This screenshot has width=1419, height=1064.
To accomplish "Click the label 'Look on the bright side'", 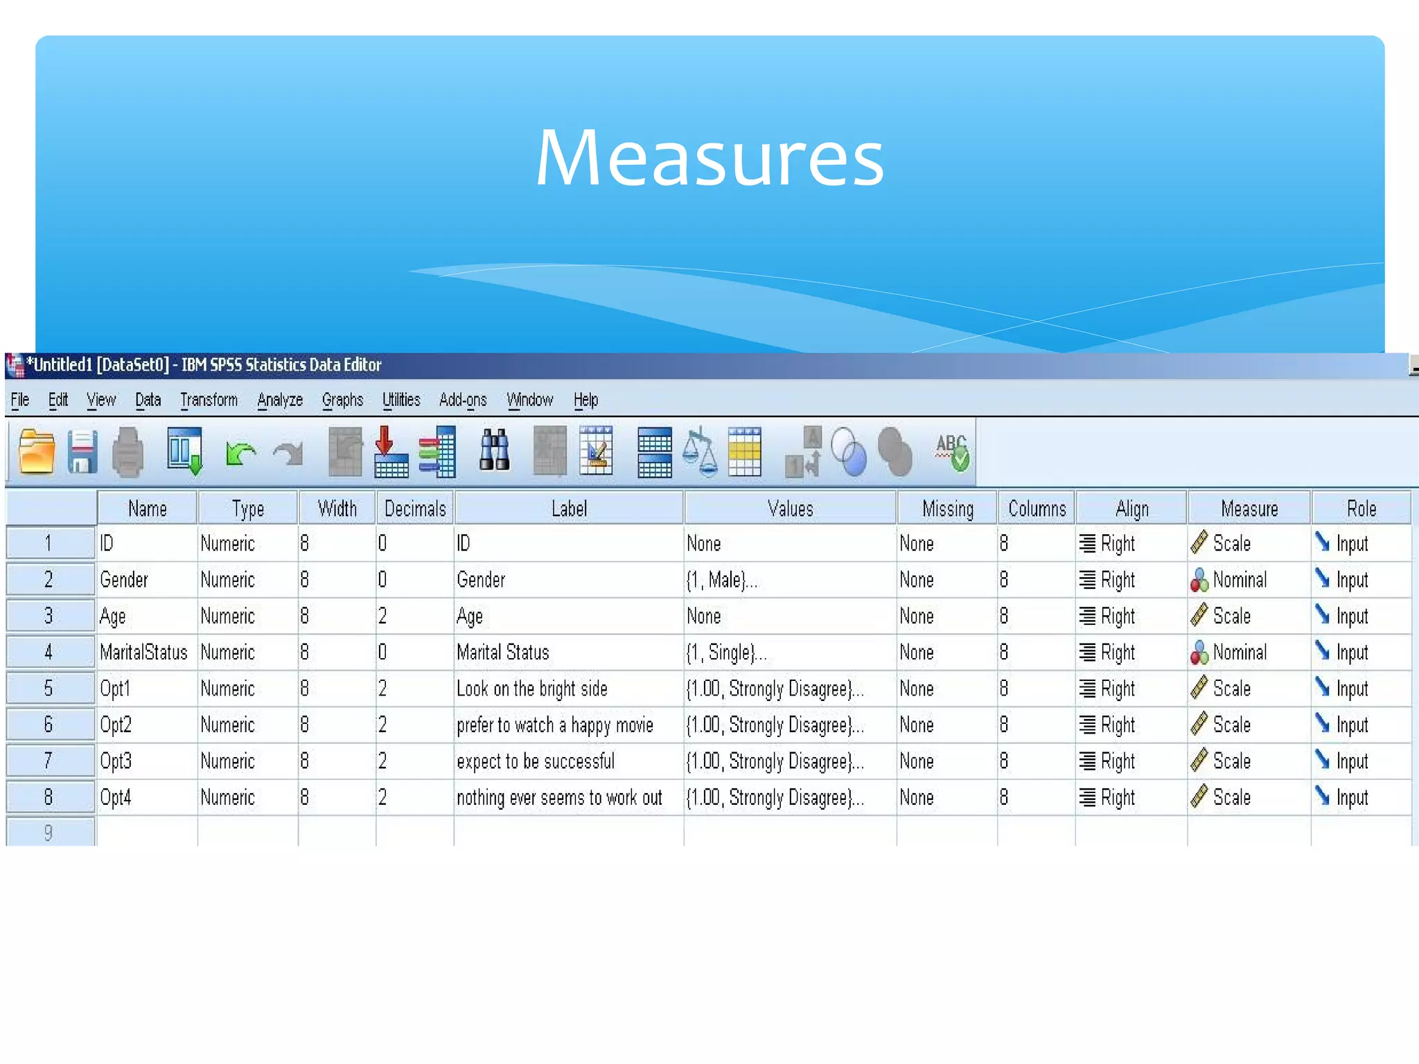I will [x=532, y=689].
